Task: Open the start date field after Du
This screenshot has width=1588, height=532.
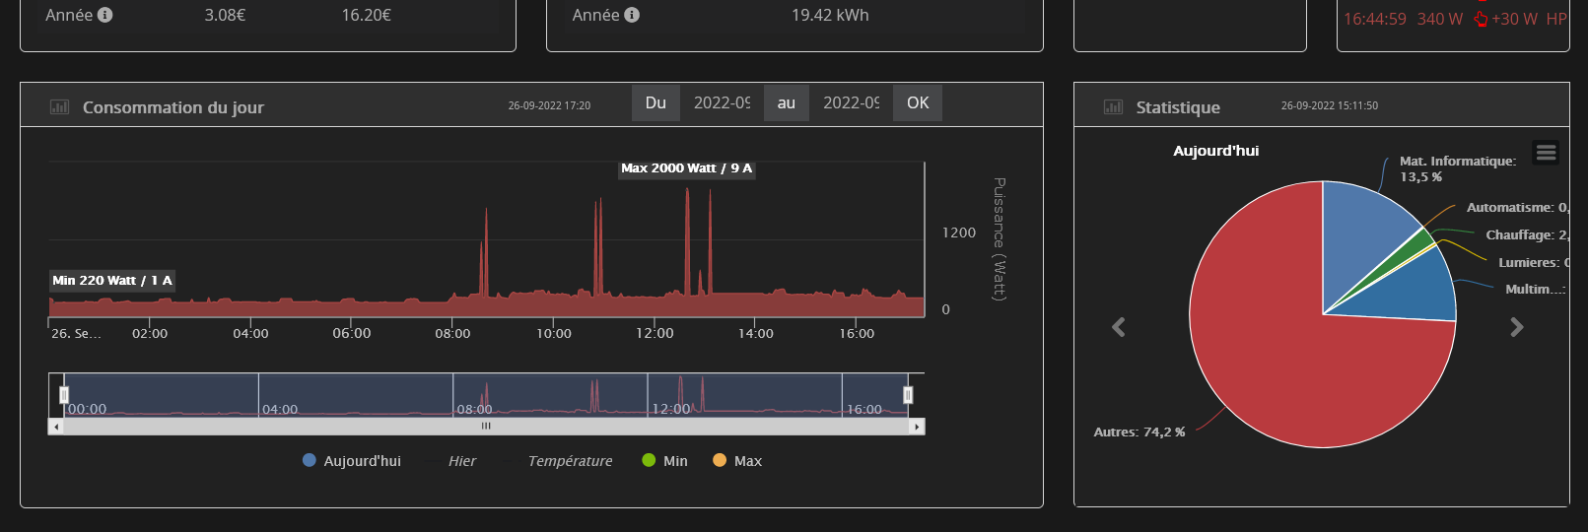Action: (722, 103)
